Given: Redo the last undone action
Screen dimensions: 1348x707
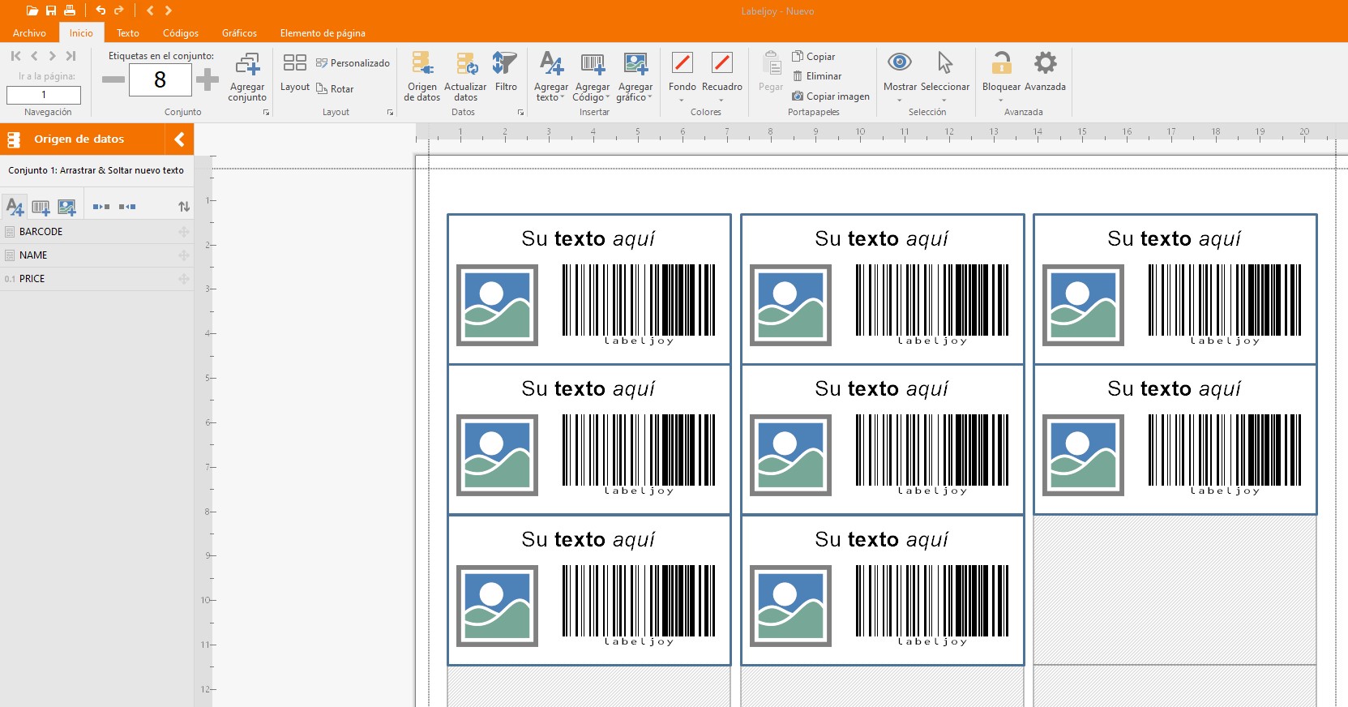Looking at the screenshot, I should [x=119, y=11].
